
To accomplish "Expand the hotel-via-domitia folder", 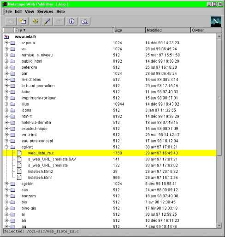I will pyautogui.click(x=6, y=122).
